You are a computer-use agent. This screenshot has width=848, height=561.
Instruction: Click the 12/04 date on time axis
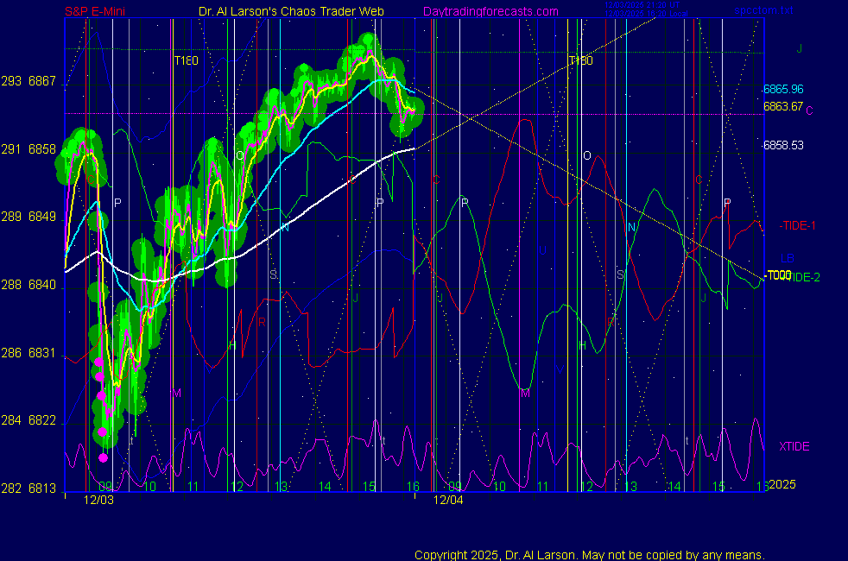coord(448,499)
